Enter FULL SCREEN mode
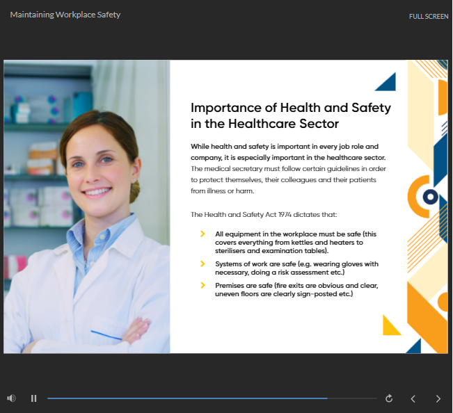Viewport: 453px width, 413px height. [x=428, y=16]
